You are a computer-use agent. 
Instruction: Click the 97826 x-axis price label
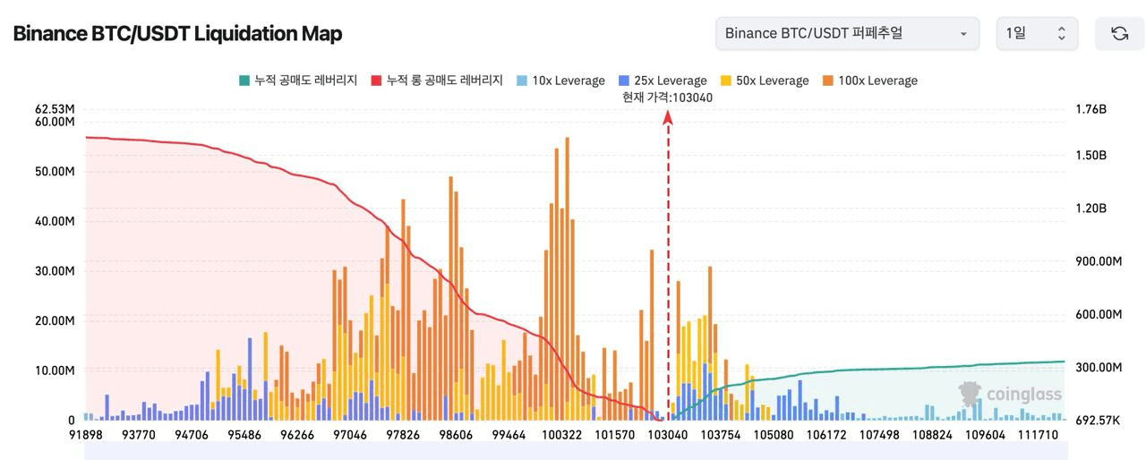(402, 434)
